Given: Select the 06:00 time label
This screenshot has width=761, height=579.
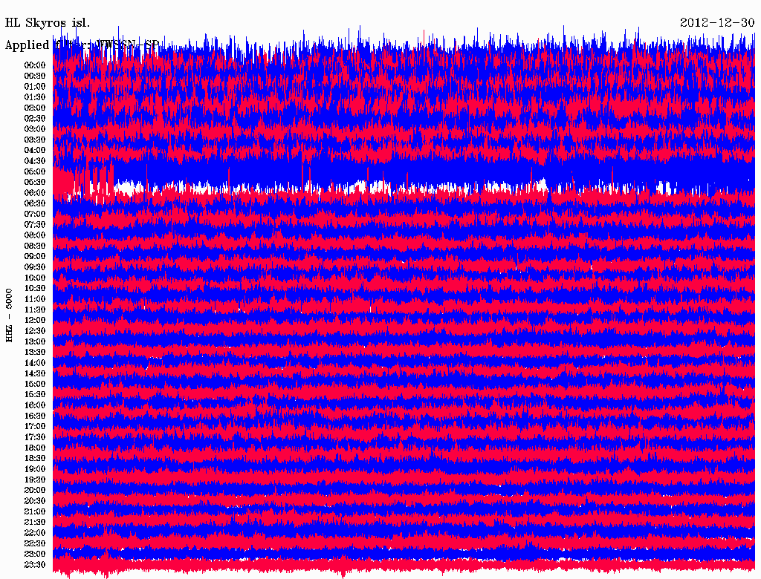Looking at the screenshot, I should [x=35, y=192].
